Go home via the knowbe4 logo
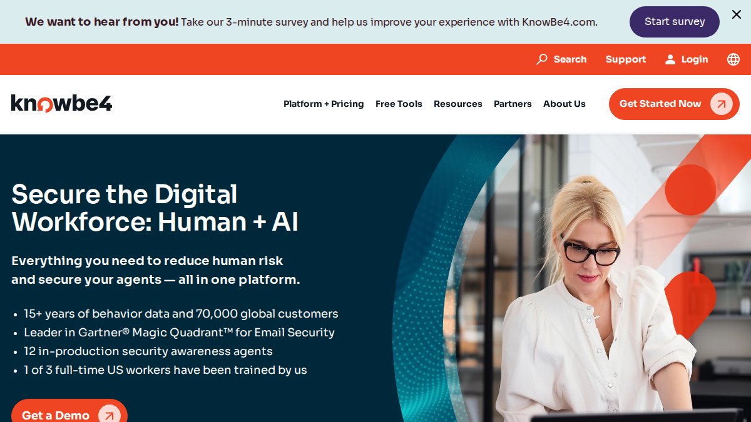Viewport: 751px width, 422px height. pyautogui.click(x=61, y=103)
